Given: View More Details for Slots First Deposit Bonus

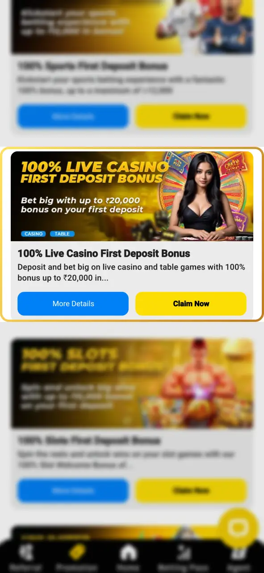Looking at the screenshot, I should point(73,491).
